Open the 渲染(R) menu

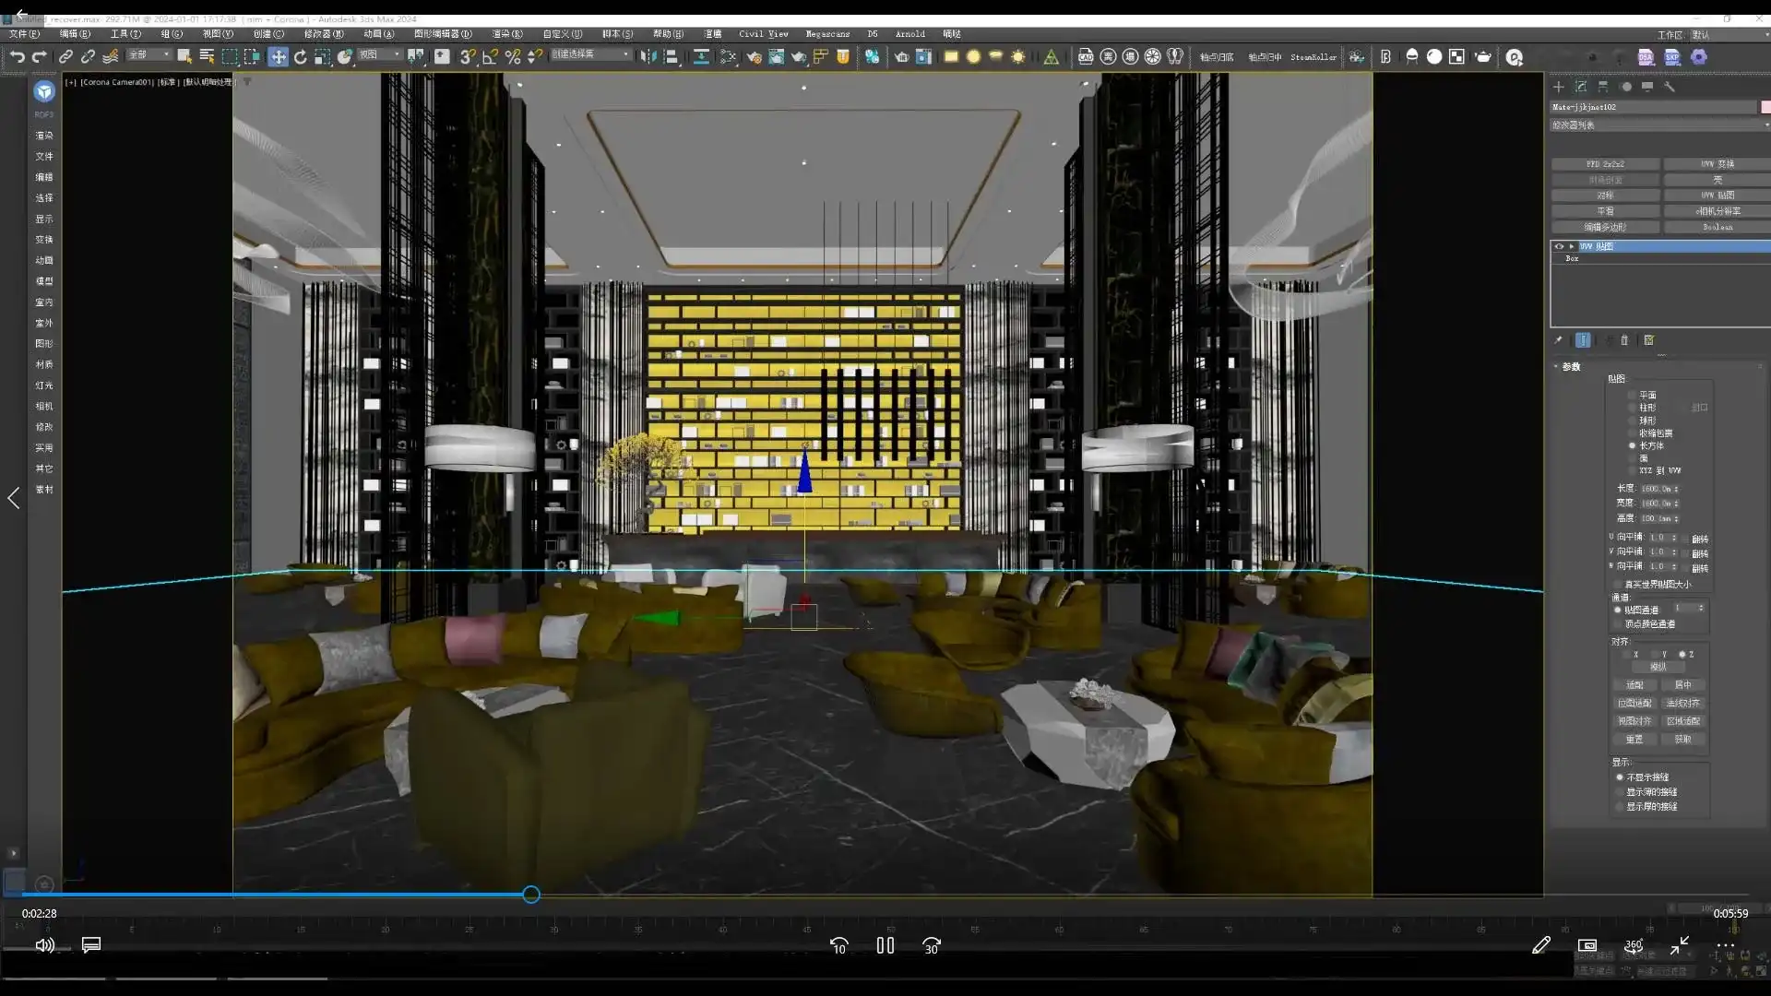pyautogui.click(x=506, y=34)
